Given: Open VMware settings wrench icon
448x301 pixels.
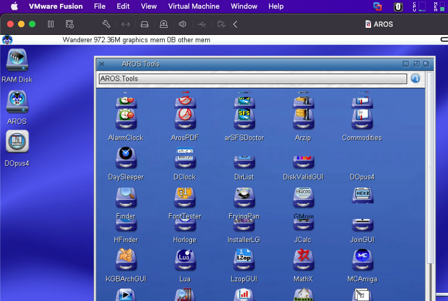Looking at the screenshot, I should click(x=106, y=24).
